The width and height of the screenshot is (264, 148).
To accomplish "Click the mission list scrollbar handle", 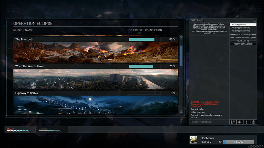I will click(181, 56).
